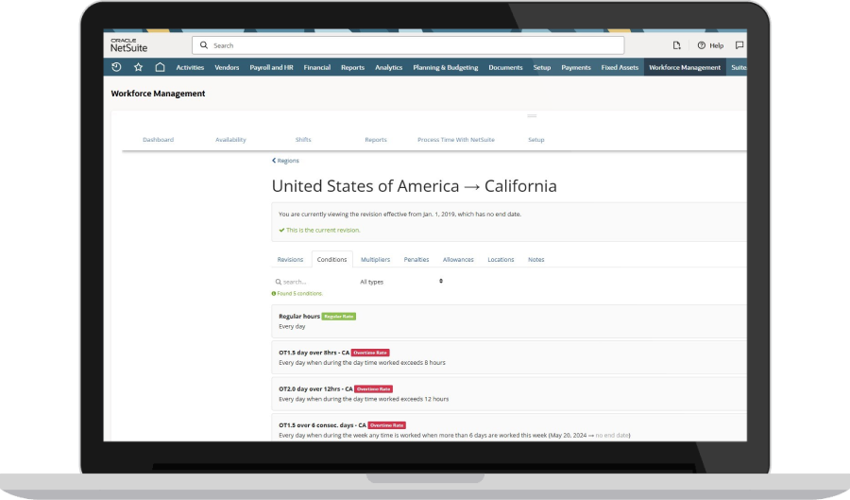Open the All types filter dropdown
850x500 pixels.
point(400,282)
